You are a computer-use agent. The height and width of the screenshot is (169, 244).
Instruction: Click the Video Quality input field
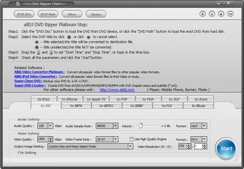pos(43,139)
